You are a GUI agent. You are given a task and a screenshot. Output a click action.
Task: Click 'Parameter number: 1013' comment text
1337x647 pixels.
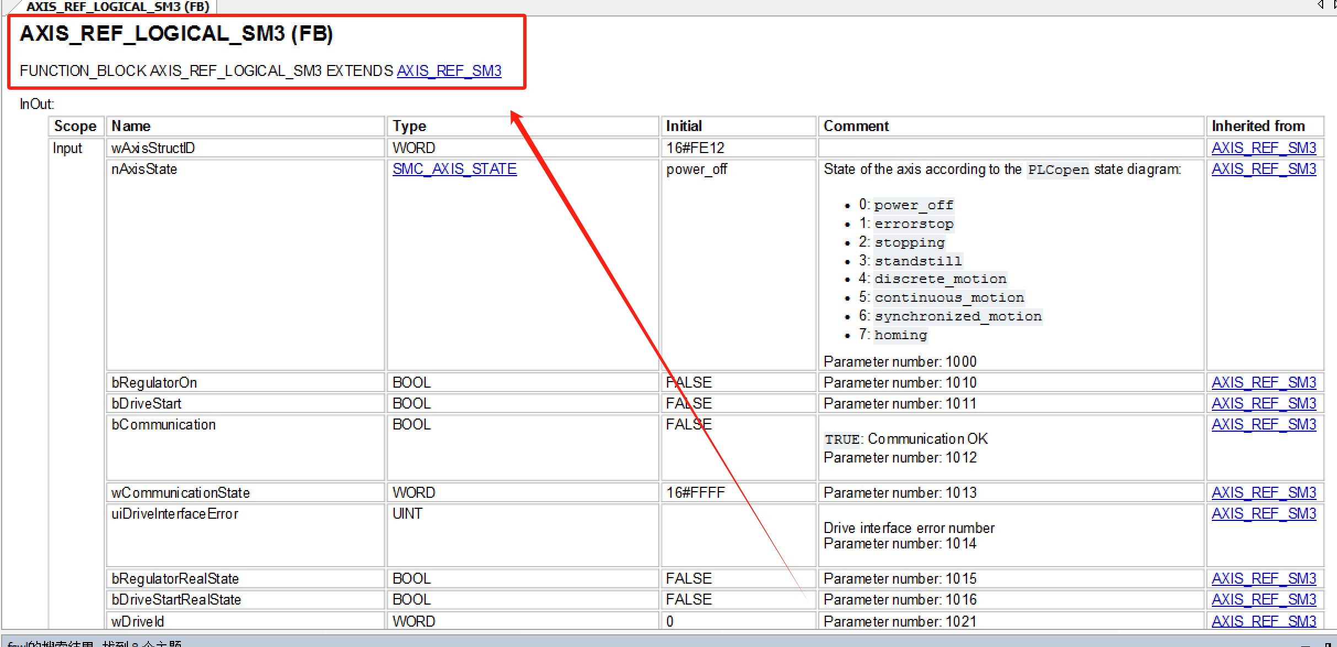click(x=900, y=493)
